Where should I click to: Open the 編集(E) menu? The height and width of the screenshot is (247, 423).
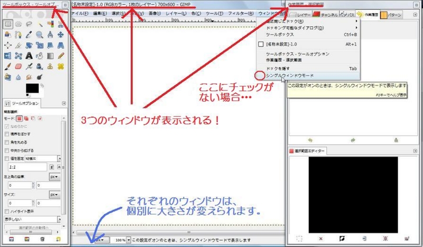[x=100, y=13]
